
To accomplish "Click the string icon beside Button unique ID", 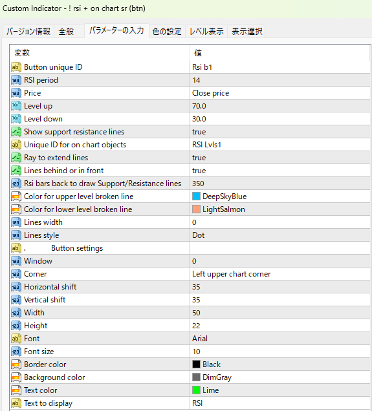I will point(16,67).
